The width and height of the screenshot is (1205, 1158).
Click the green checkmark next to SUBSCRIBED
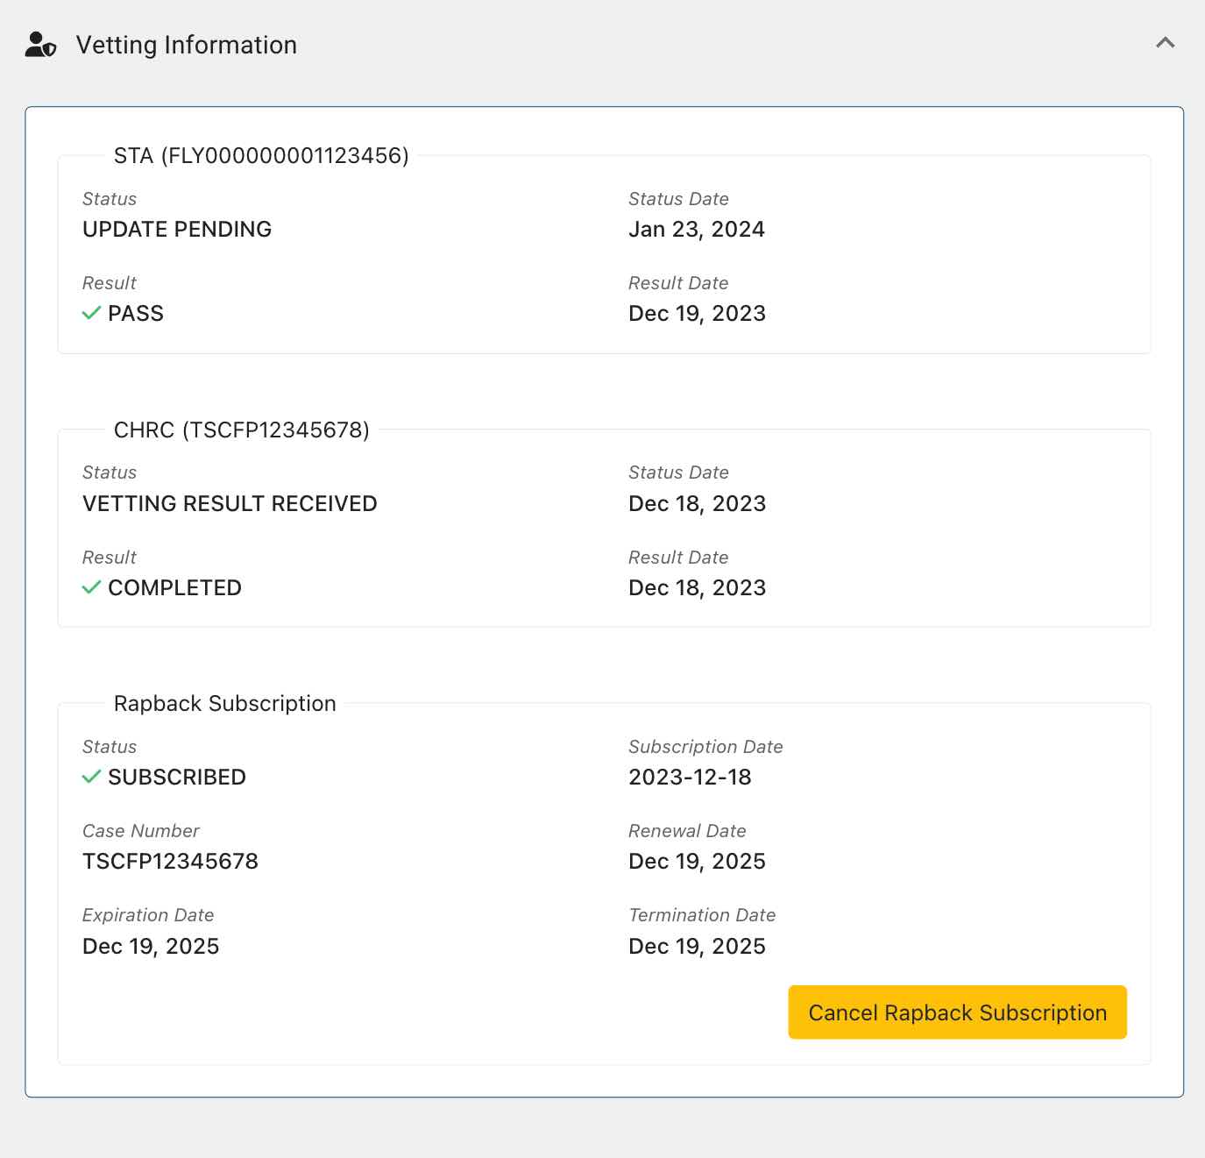point(91,778)
